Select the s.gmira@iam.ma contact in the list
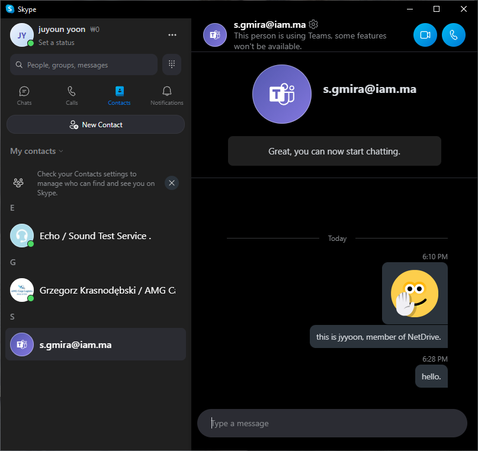The width and height of the screenshot is (478, 451). pyautogui.click(x=95, y=344)
